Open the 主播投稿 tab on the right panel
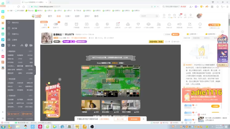This screenshot has height=129, width=230. [x=192, y=34]
